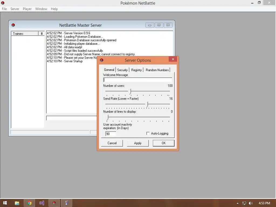Click the Welcome Message input field
The width and height of the screenshot is (276, 207).
coord(138,80)
